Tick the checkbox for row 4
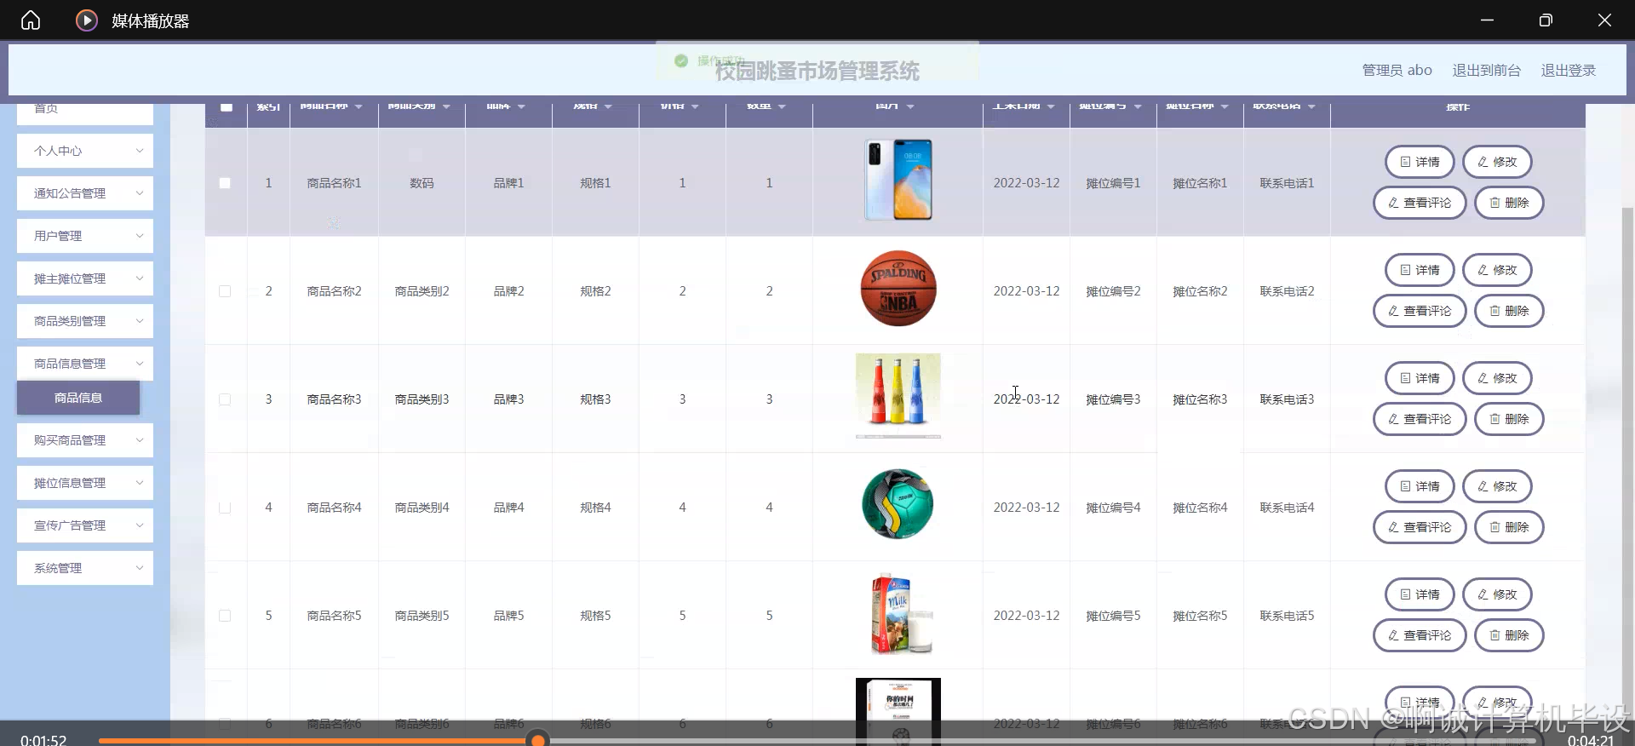The image size is (1635, 746). click(x=225, y=508)
